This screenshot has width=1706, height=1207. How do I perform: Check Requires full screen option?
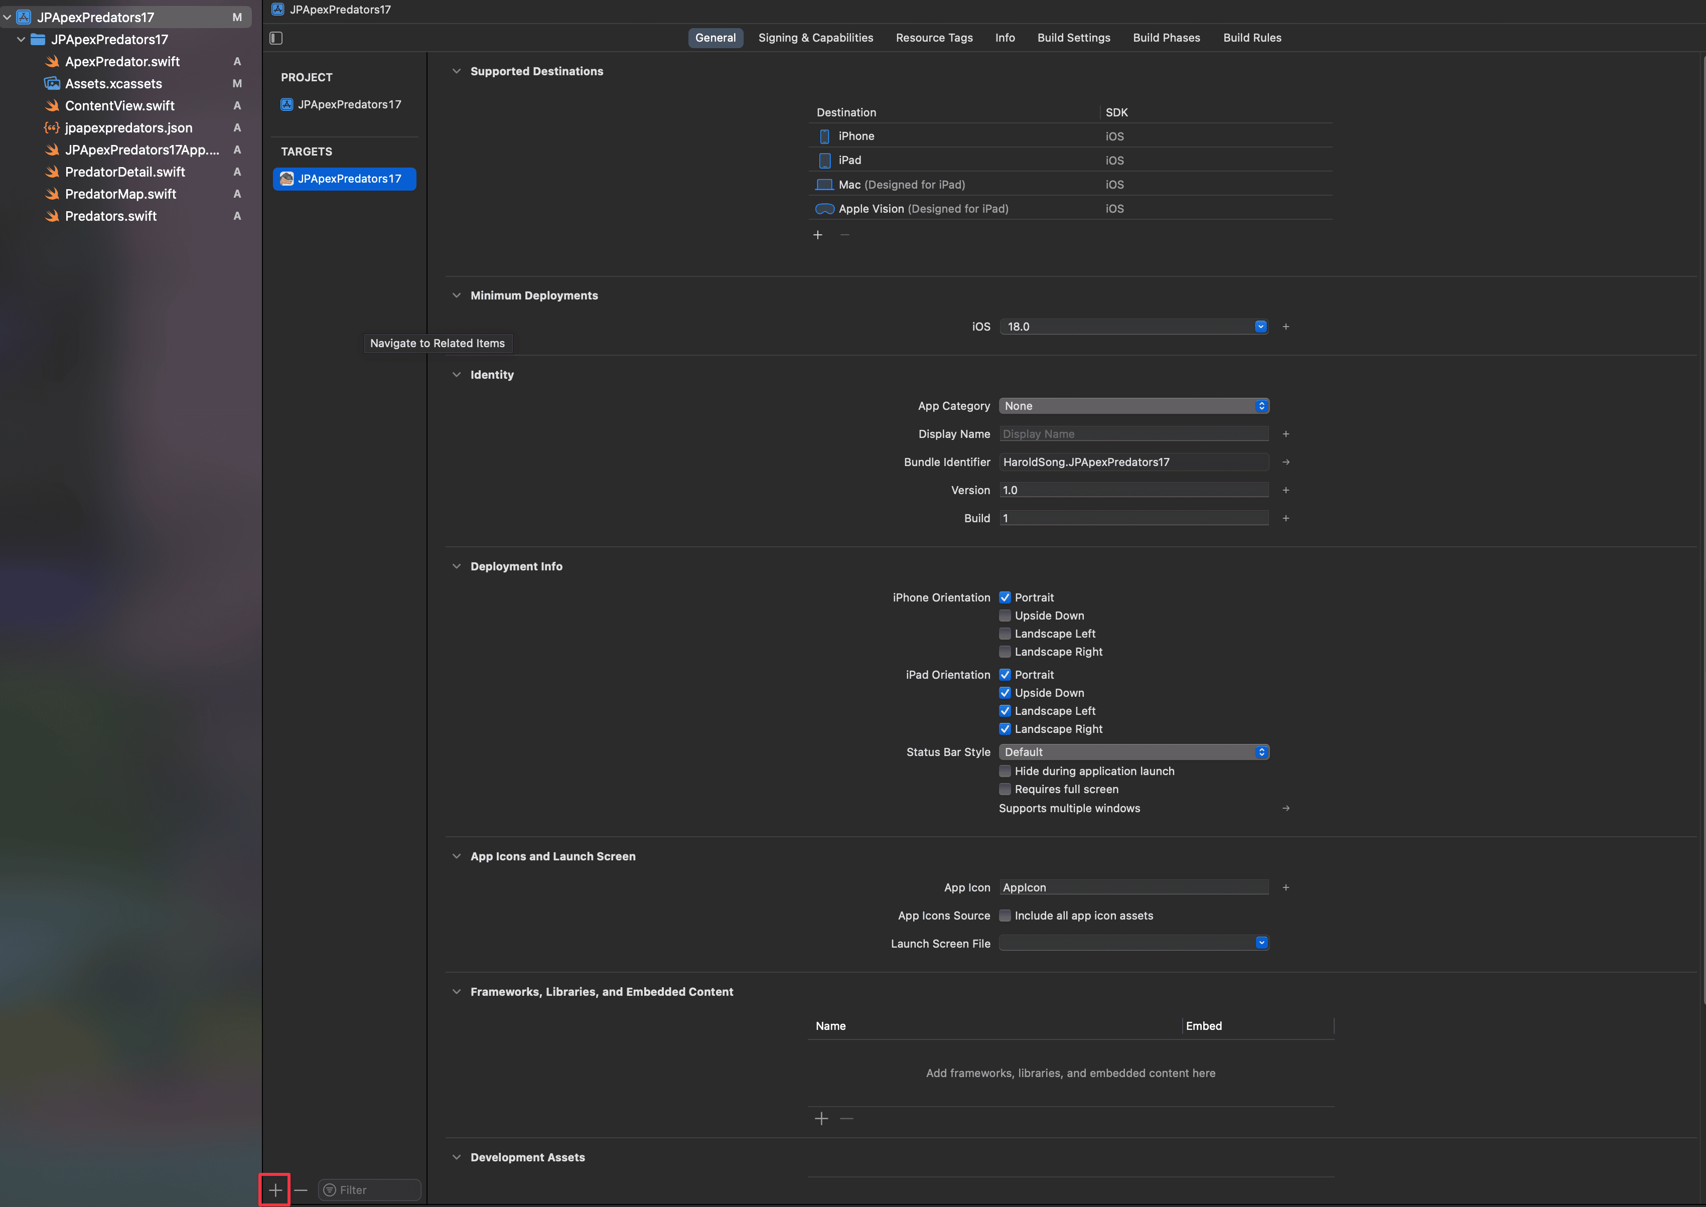point(1005,789)
